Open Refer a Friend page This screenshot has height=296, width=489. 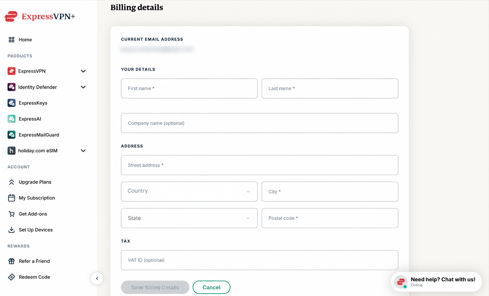34,261
